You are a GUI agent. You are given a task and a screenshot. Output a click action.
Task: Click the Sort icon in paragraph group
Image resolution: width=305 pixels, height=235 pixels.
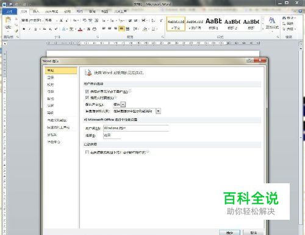click(x=153, y=21)
